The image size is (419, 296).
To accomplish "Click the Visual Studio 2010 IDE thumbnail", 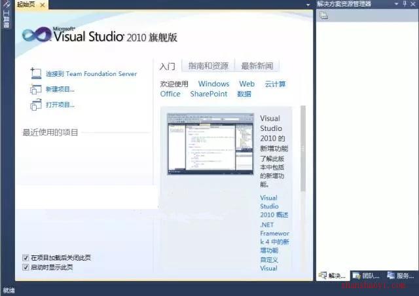I will (x=210, y=144).
